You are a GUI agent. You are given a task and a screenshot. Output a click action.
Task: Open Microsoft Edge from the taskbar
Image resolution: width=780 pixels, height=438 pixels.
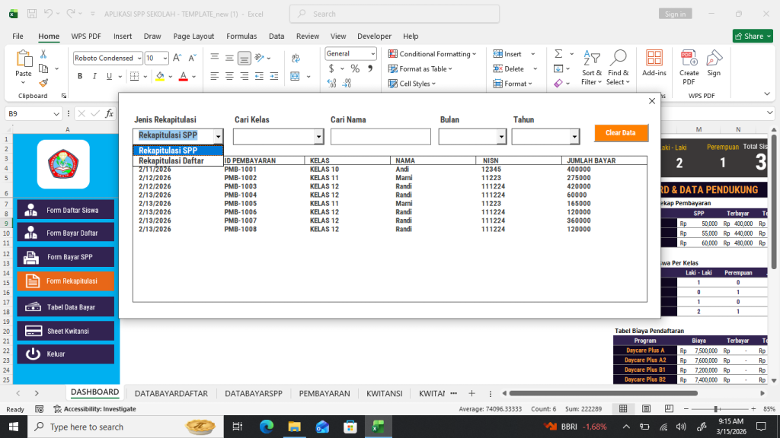[x=266, y=427]
